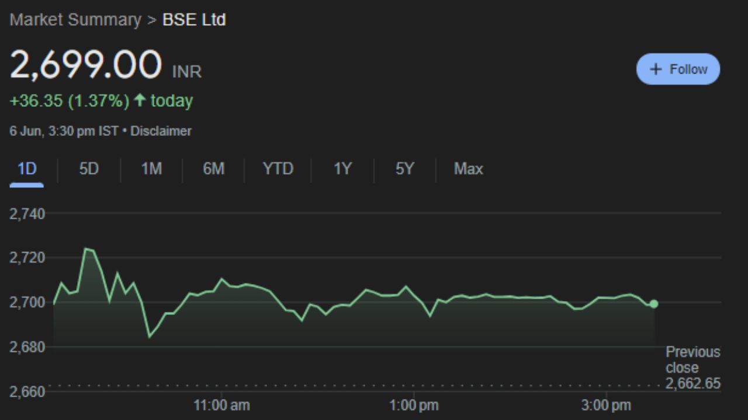The height and width of the screenshot is (420, 748).
Task: Click the +36.35 (1.37%) change text
Action: pos(70,101)
